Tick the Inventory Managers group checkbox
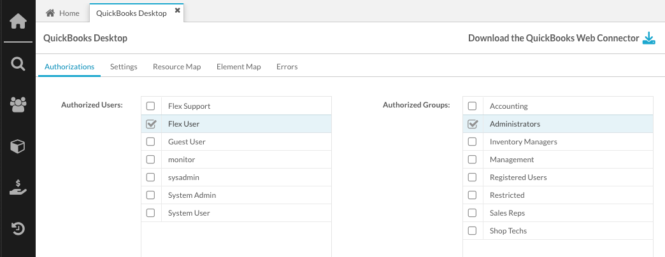 coord(472,141)
